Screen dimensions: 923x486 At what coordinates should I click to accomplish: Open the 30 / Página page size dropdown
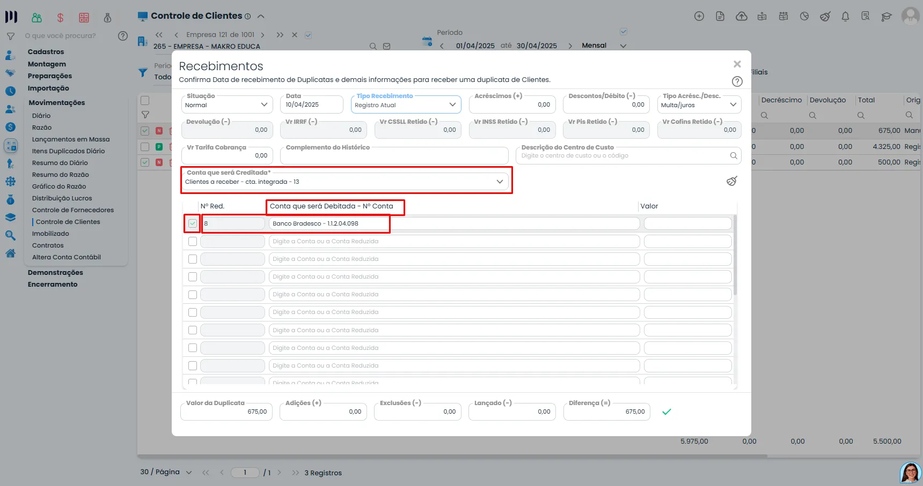[166, 472]
